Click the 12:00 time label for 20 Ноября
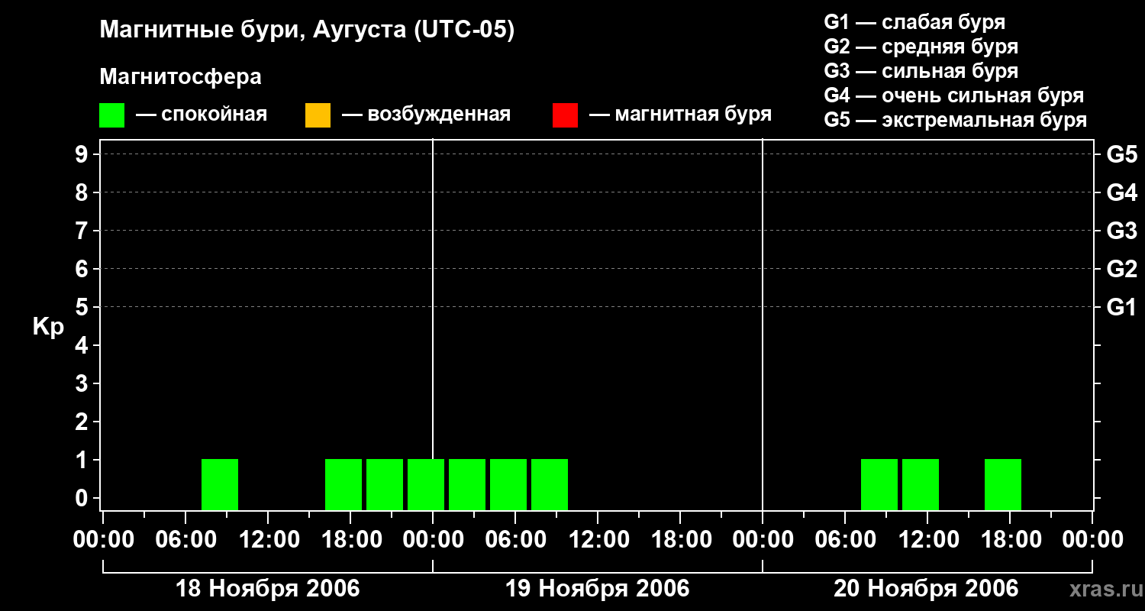Image resolution: width=1145 pixels, height=611 pixels. tap(927, 539)
